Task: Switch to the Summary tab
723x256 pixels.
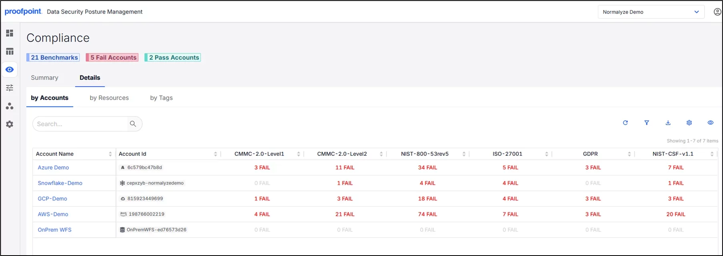Action: point(44,77)
